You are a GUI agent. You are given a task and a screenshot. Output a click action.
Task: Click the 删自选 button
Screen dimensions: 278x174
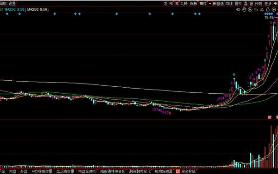click(218, 4)
